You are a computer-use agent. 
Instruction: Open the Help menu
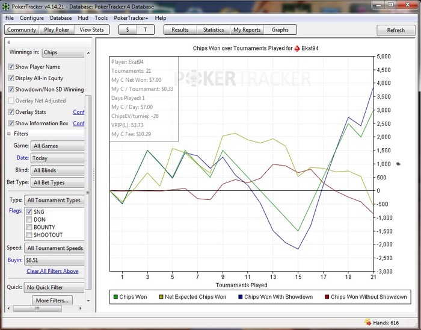[161, 18]
